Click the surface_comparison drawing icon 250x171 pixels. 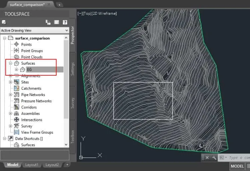click(11, 38)
